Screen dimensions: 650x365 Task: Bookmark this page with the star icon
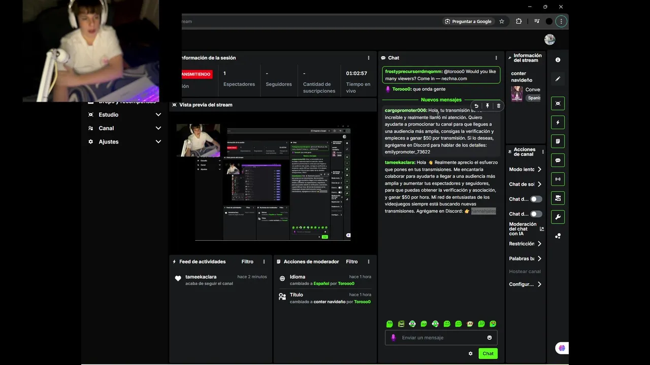[x=502, y=21]
